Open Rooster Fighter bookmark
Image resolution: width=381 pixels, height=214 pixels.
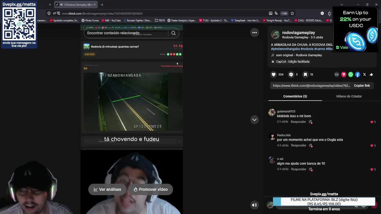tap(137, 21)
